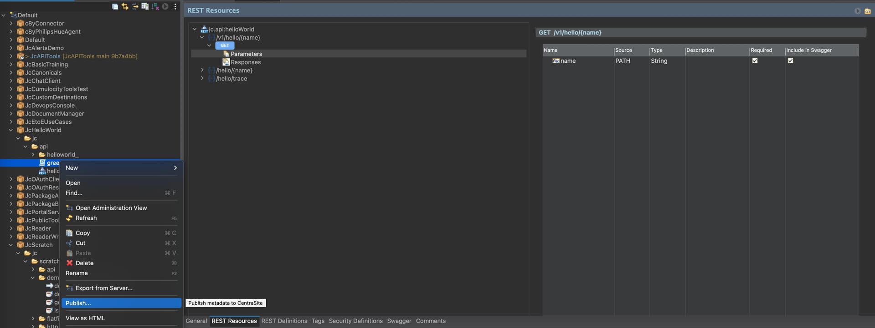875x328 pixels.
Task: Select Rename from the context menu
Action: tap(121, 273)
